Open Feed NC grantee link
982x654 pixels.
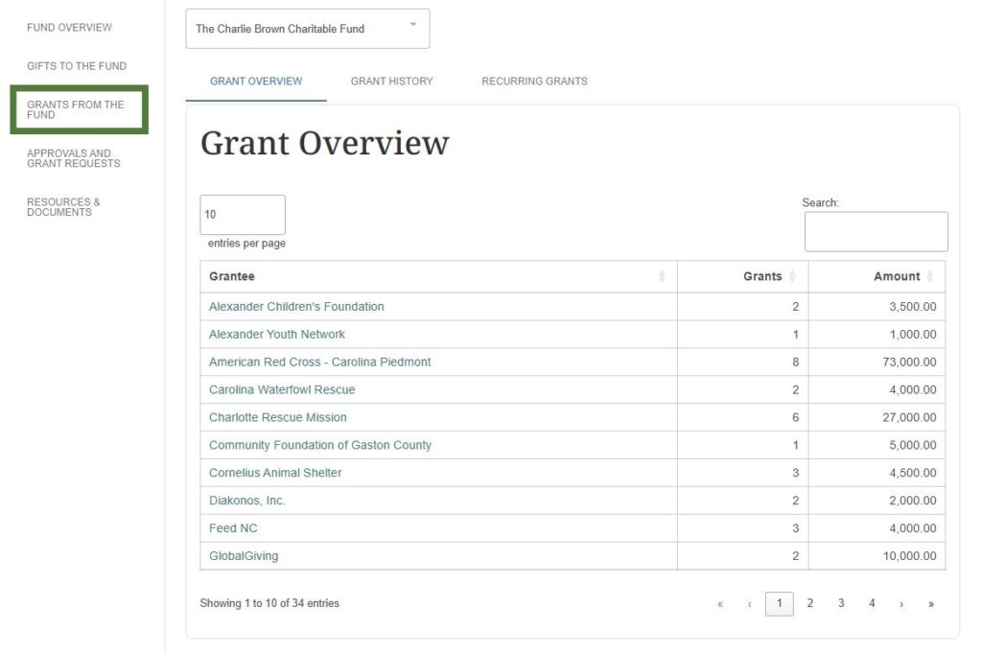(233, 528)
